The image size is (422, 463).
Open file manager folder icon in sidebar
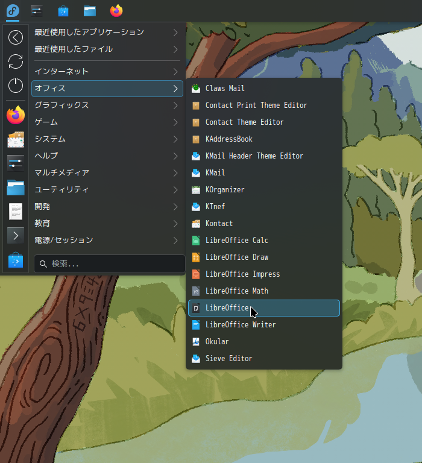point(16,187)
